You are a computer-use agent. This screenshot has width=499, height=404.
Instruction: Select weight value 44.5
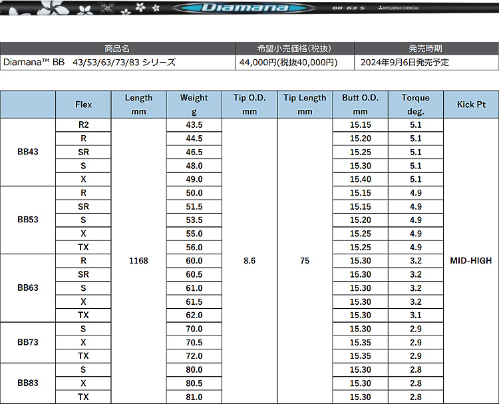pos(194,138)
